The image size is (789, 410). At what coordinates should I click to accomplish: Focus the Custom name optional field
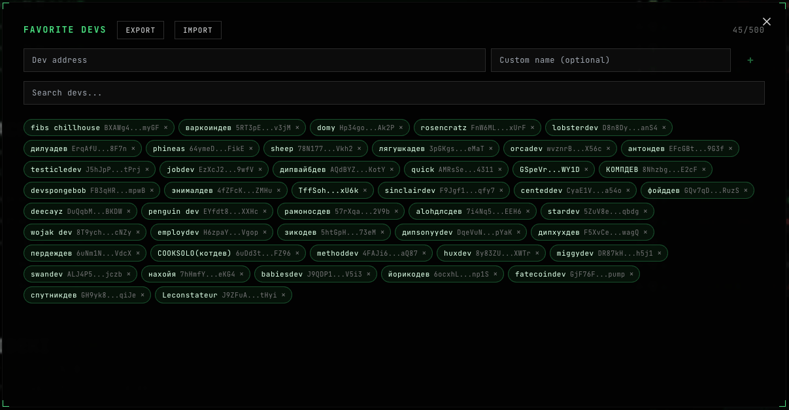click(611, 60)
